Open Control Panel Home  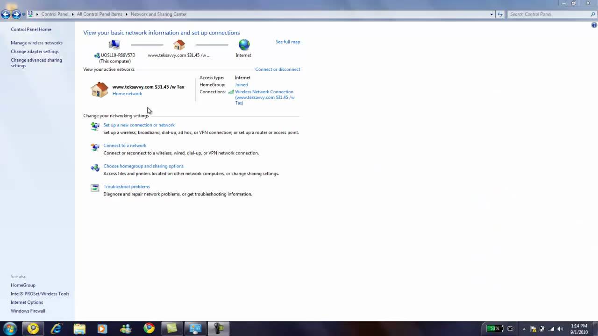[31, 29]
